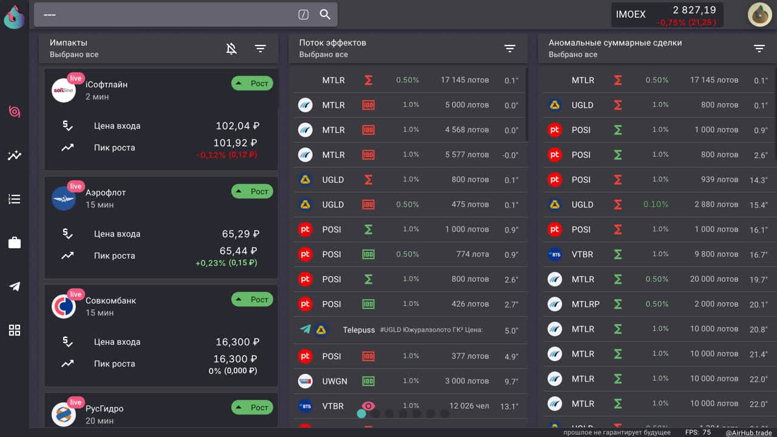Select MTLR row with 5 000 лотов in Поток эффектов
Viewport: 777px width, 437px height.
click(409, 105)
